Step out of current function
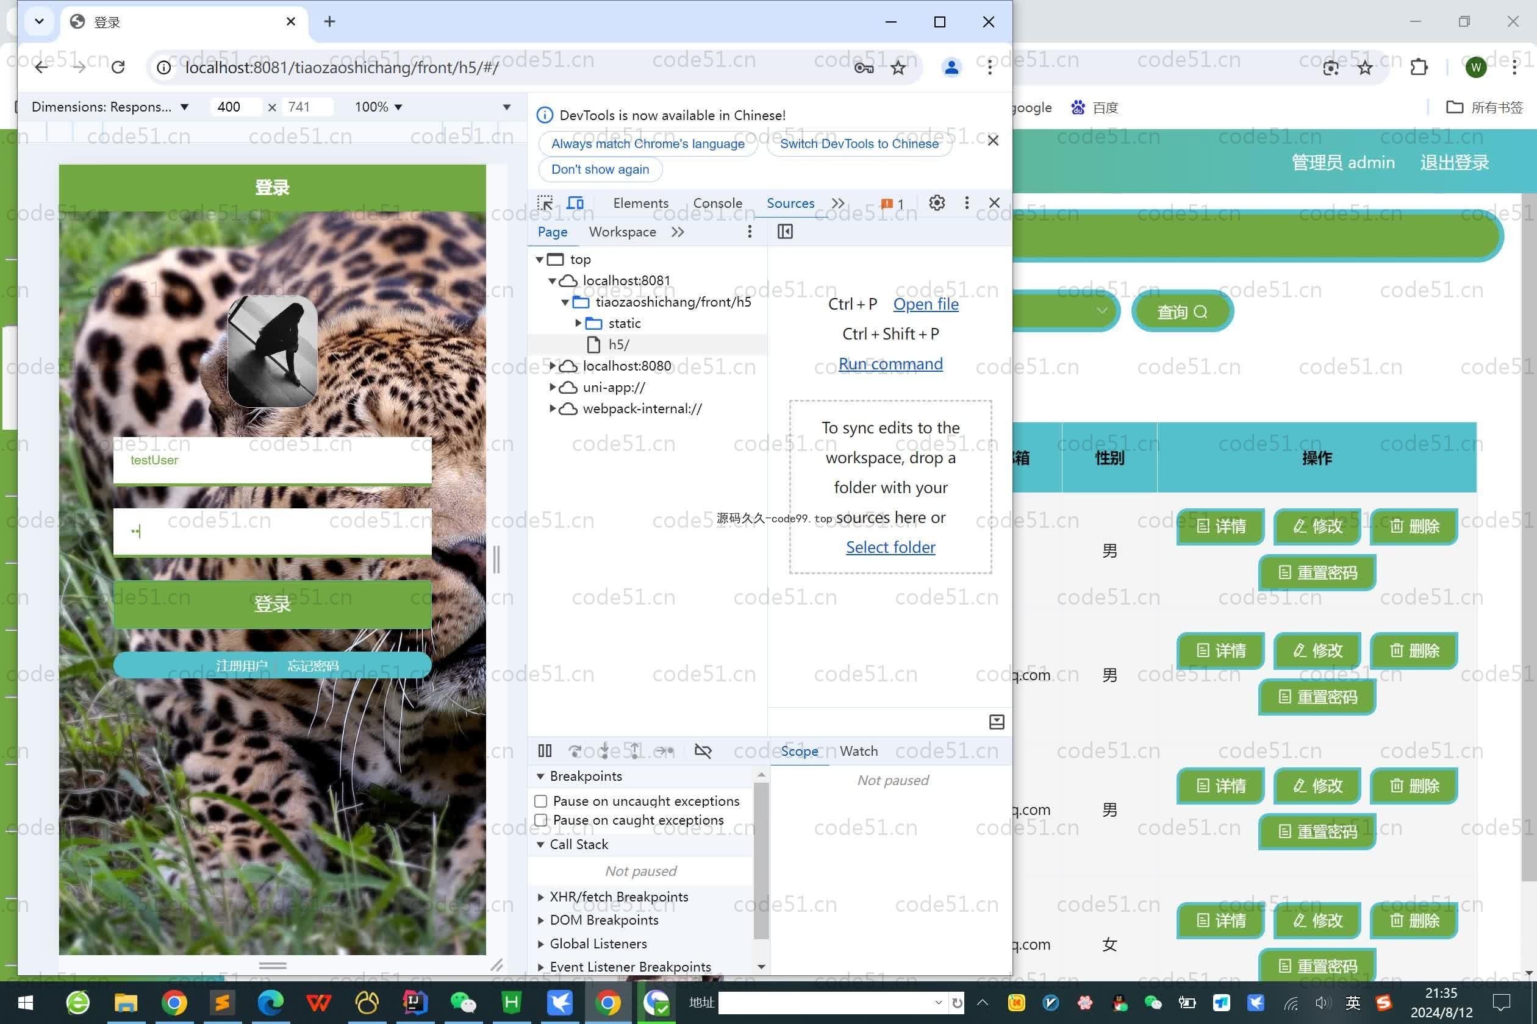This screenshot has height=1024, width=1537. [x=634, y=751]
